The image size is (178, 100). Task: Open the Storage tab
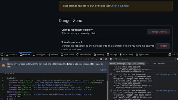coord(112,55)
